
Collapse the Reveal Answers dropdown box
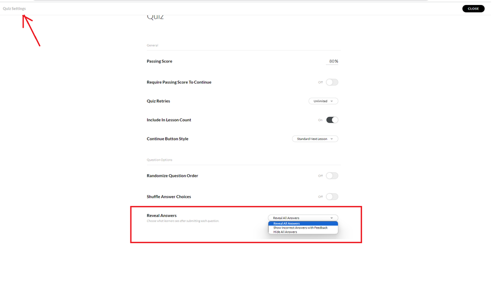(303, 218)
